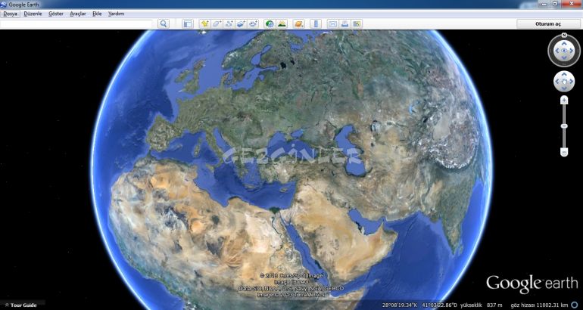The image size is (583, 310).
Task: Expand the Tour Guide panel
Action: point(20,305)
